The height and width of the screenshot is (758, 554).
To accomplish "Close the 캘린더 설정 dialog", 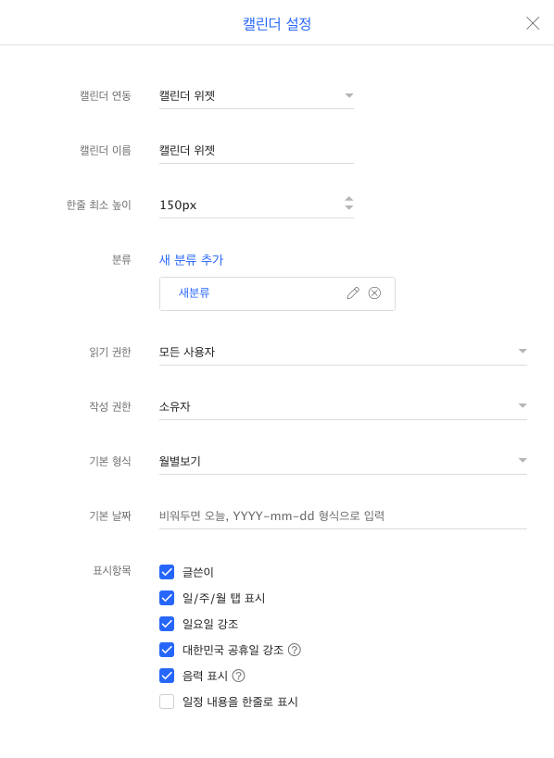I will 533,23.
